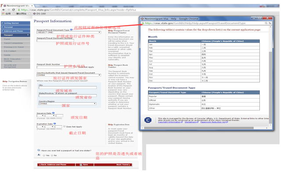Go to Address and Phone section in sidebar
The image size is (281, 174).
coord(15,31)
